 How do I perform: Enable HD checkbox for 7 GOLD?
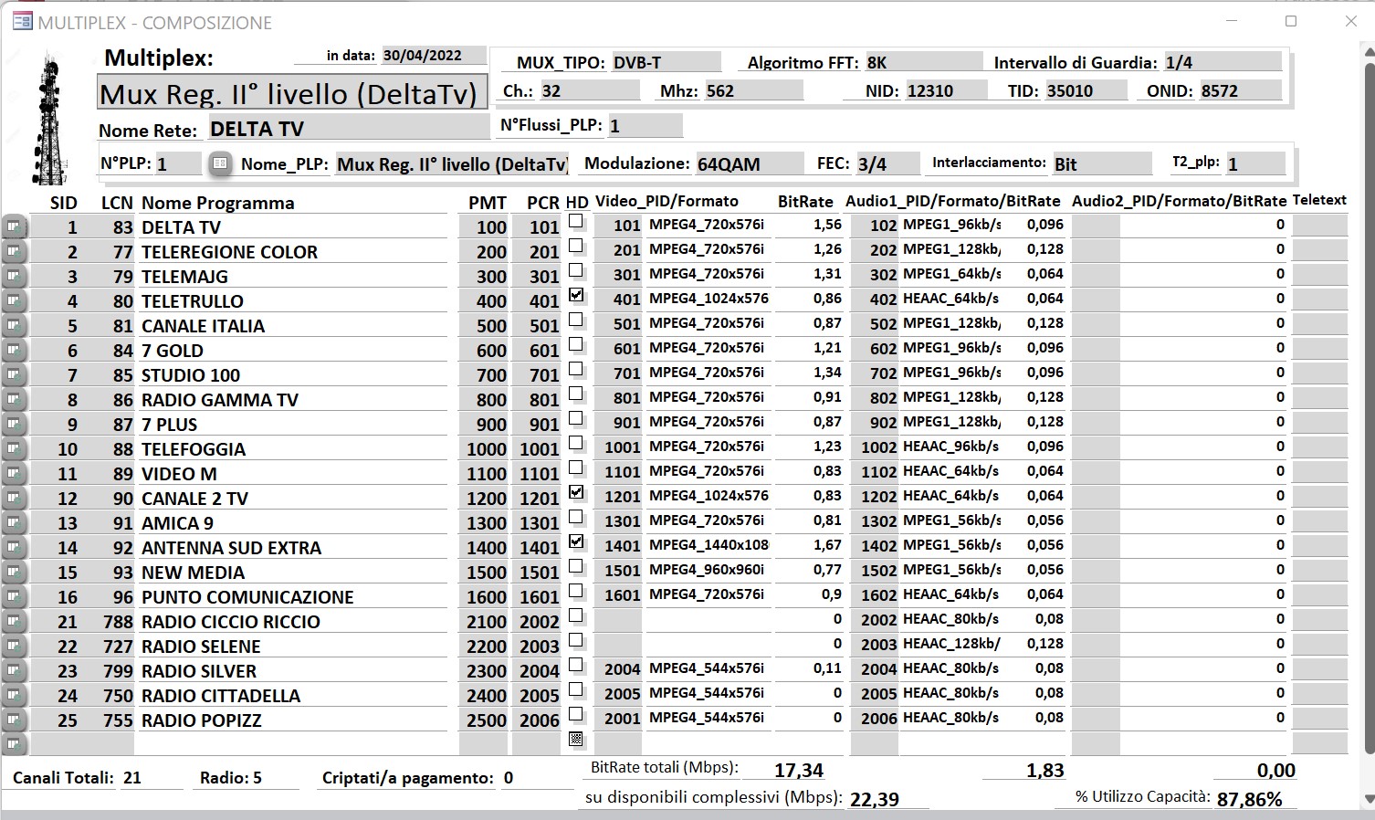coord(576,344)
